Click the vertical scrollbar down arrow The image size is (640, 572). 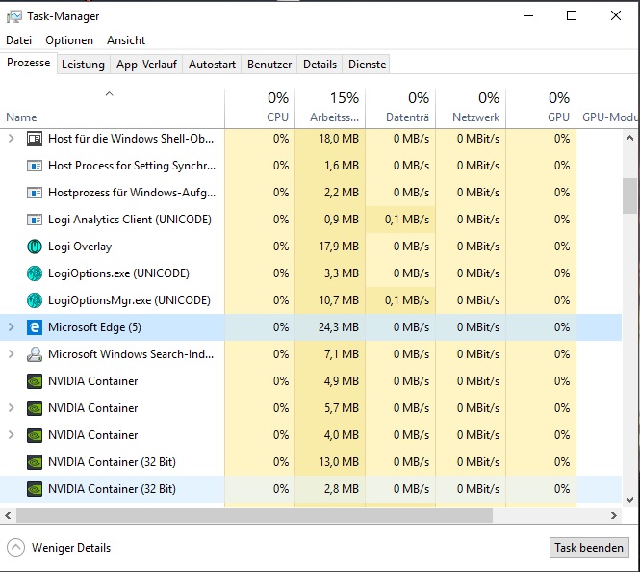(x=629, y=500)
